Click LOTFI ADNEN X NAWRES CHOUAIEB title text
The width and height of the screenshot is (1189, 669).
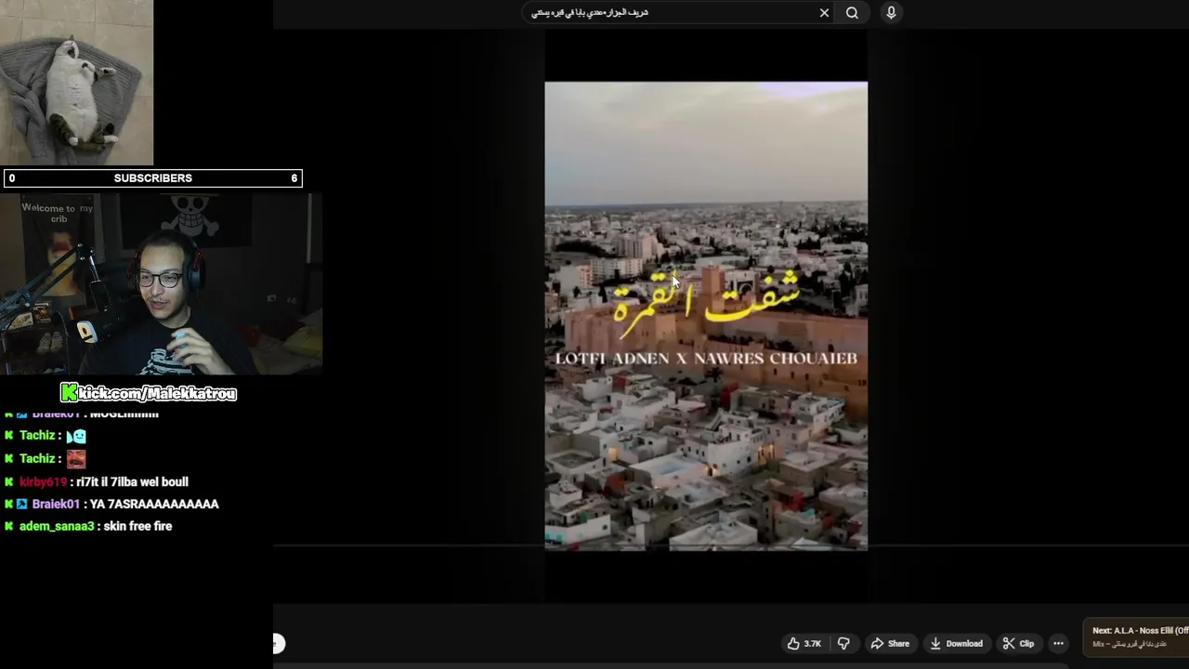click(x=706, y=358)
